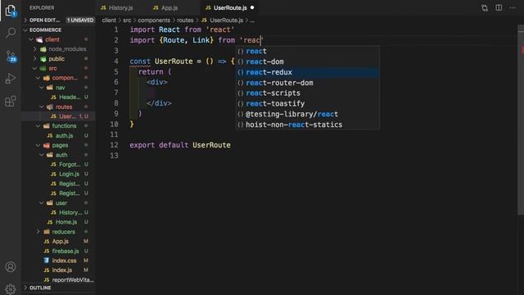Click the 'client' breadcrumb segment

click(109, 20)
